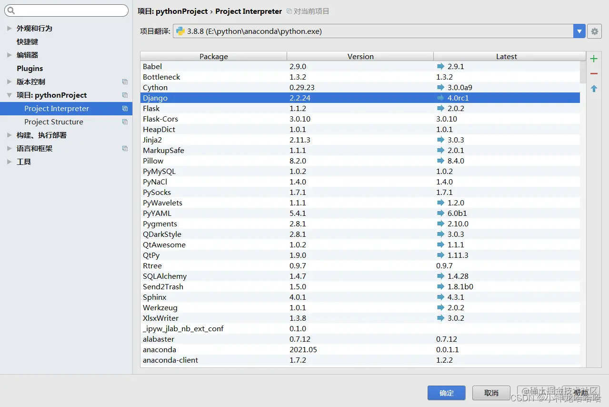The height and width of the screenshot is (407, 609).
Task: Click the update arrow in Sphinx row
Action: point(440,297)
